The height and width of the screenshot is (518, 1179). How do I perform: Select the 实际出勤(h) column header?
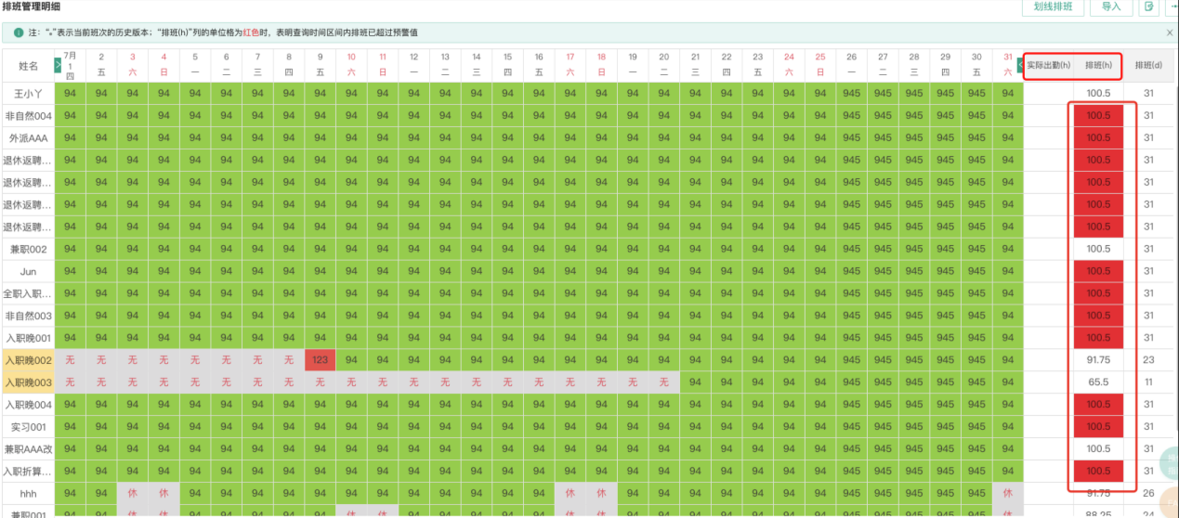click(x=1048, y=65)
